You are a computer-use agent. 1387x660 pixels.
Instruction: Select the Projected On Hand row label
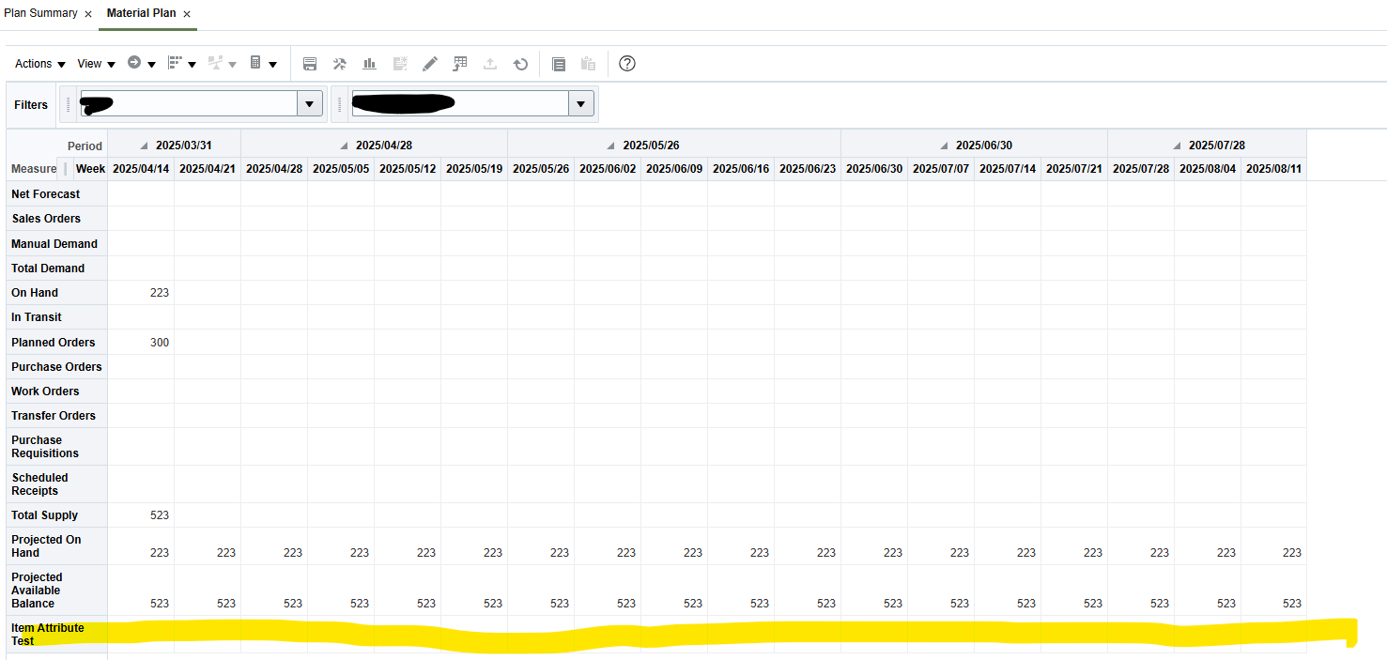[x=46, y=545]
